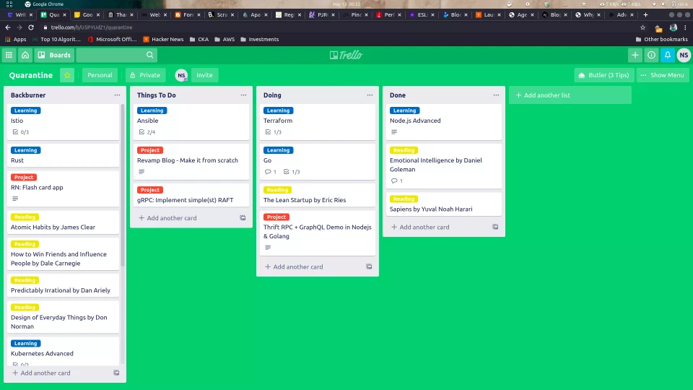Open the Hacker News bookmark
Screen dimensions: 693x390
163,39
